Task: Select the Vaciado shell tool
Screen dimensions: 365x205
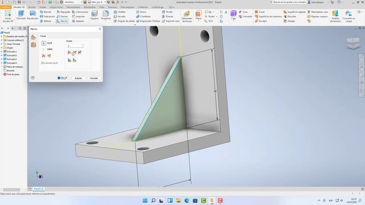Action: (x=120, y=17)
